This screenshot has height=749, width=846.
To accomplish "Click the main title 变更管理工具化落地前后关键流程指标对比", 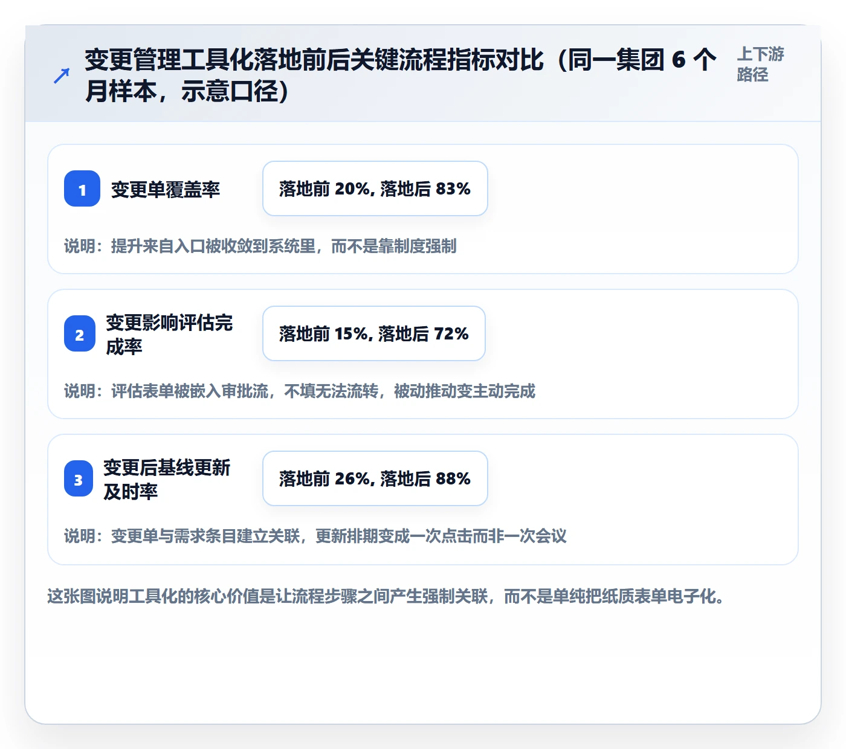I will (401, 76).
